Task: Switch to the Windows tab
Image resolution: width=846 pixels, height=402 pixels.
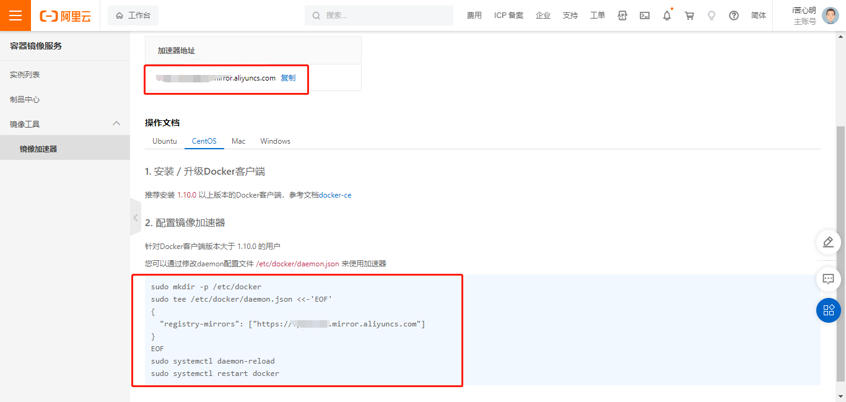Action: pyautogui.click(x=275, y=141)
